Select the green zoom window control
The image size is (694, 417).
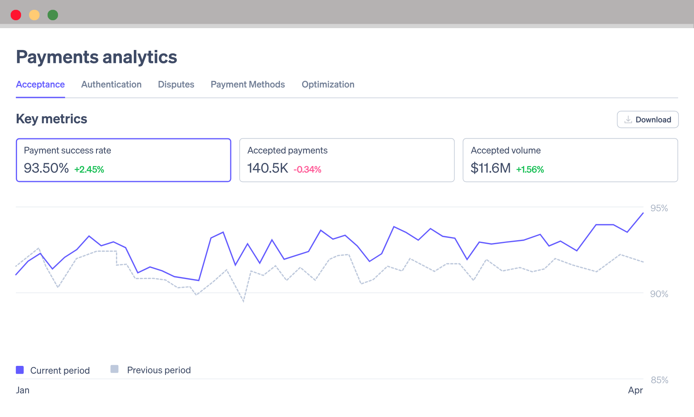pyautogui.click(x=53, y=15)
